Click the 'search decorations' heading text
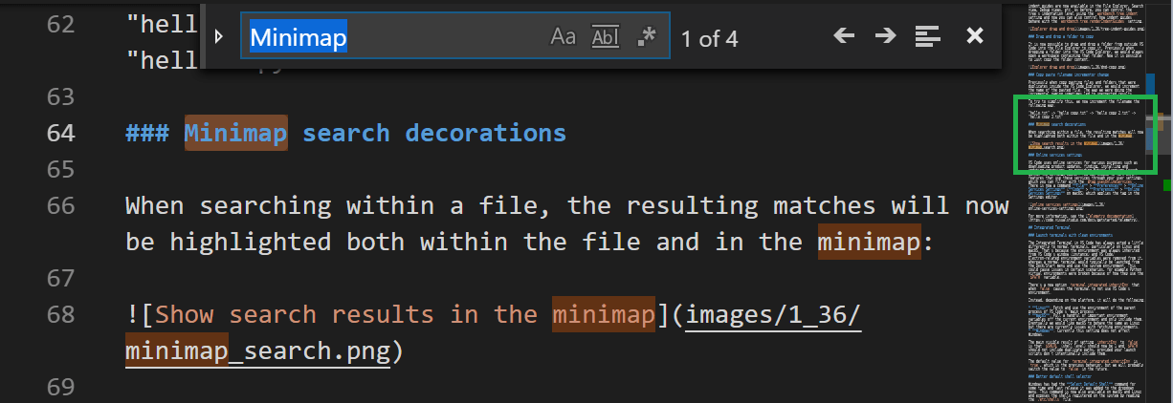 click(x=433, y=133)
